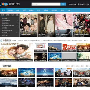This screenshot has height=90, width=90.
Task: Click the house icon for 设为首页
Action: pyautogui.click(x=78, y=4)
